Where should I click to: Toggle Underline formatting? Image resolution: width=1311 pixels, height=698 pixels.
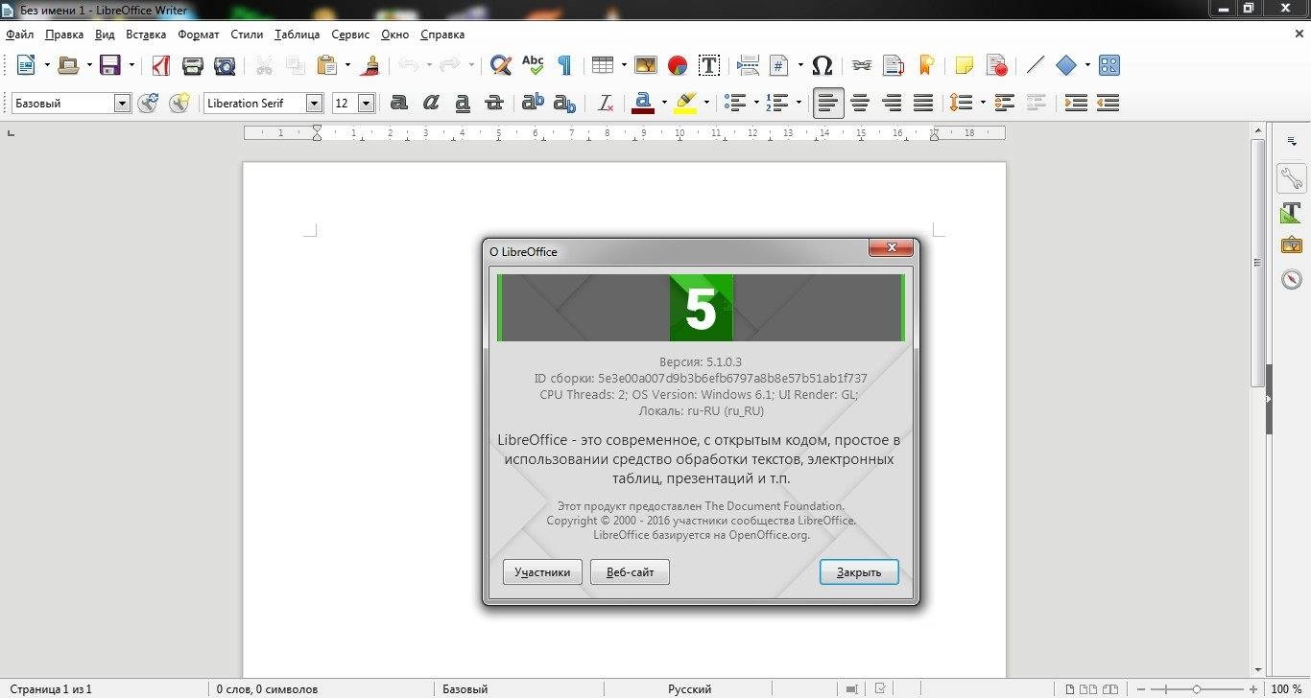coord(463,103)
